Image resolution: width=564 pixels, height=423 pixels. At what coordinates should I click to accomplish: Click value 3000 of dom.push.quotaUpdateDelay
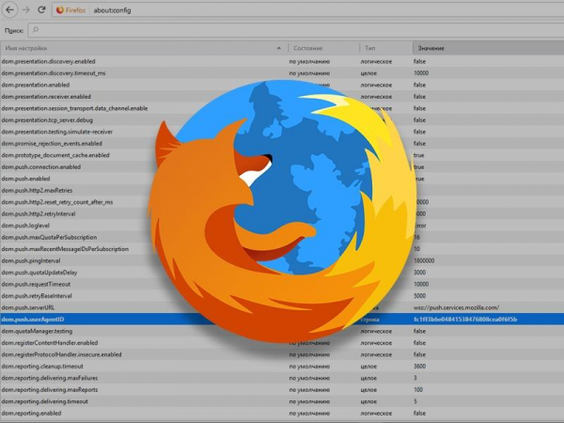coord(420,273)
